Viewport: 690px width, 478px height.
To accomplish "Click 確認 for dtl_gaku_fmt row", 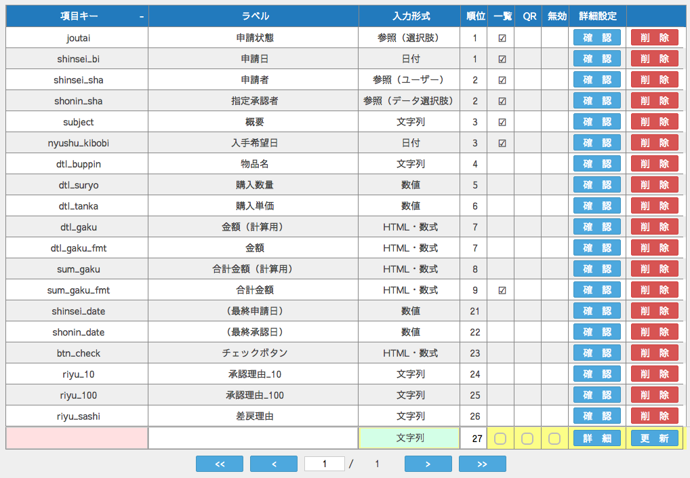I will [x=596, y=247].
